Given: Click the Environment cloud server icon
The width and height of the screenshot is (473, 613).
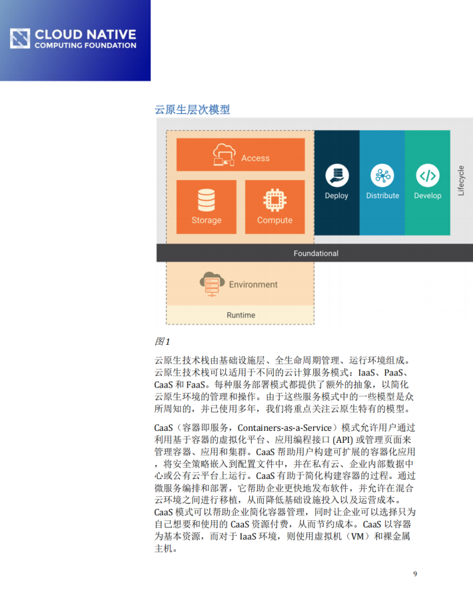Looking at the screenshot, I should (211, 283).
